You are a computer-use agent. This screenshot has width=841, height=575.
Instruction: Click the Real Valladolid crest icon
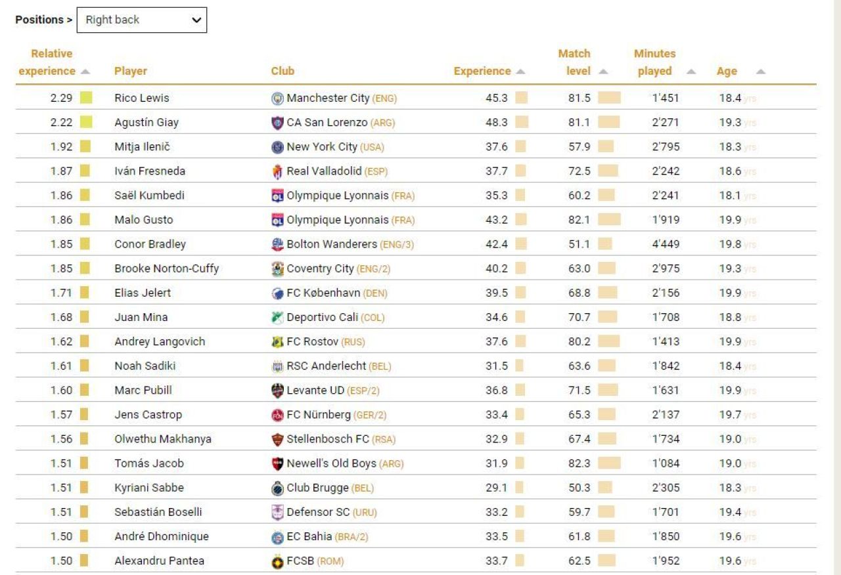[277, 171]
